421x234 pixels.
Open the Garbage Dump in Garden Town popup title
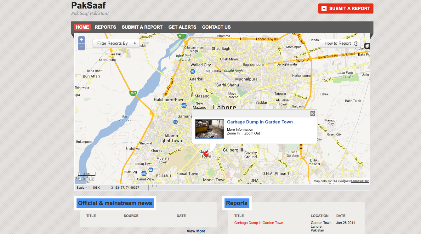coord(260,122)
